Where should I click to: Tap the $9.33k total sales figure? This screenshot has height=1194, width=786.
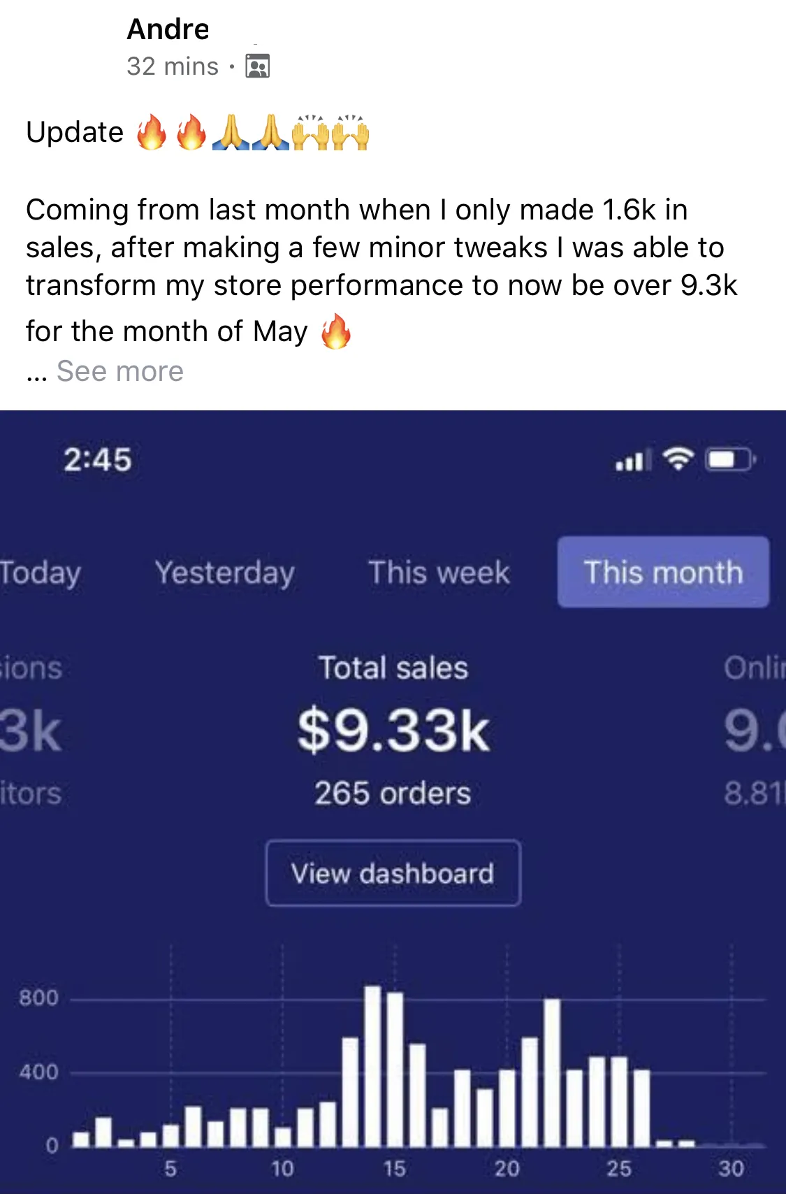coord(393,731)
